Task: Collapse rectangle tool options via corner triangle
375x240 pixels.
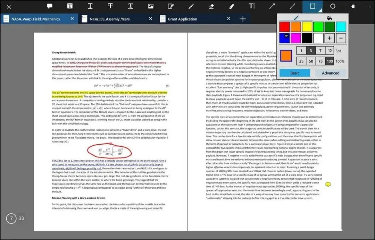Action: pyautogui.click(x=320, y=10)
